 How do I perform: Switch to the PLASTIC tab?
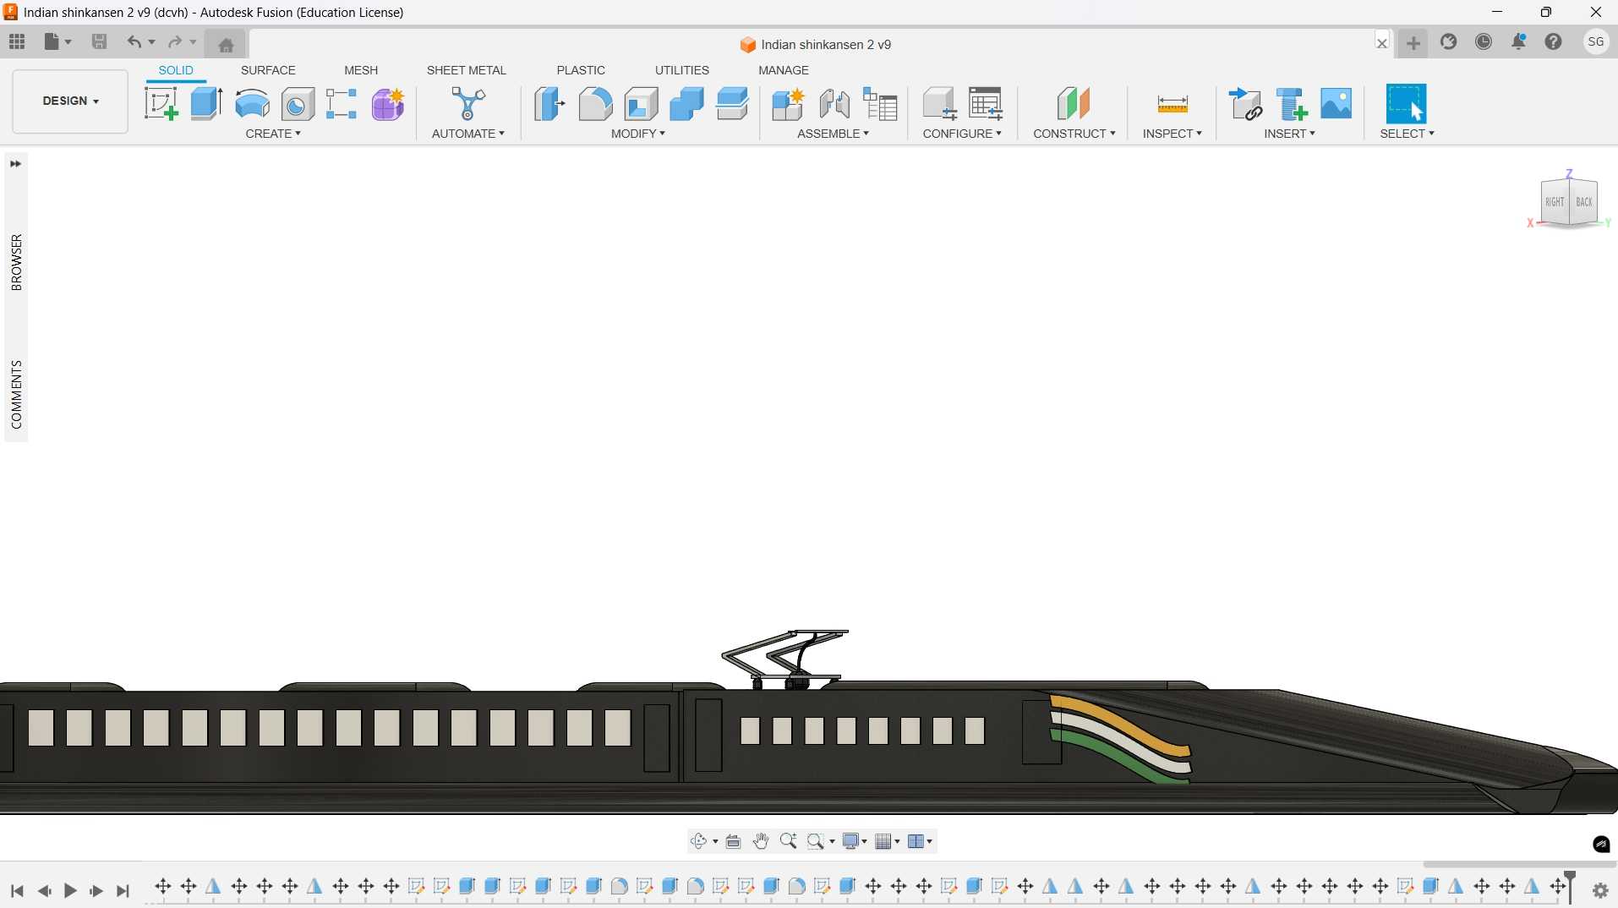(x=581, y=70)
